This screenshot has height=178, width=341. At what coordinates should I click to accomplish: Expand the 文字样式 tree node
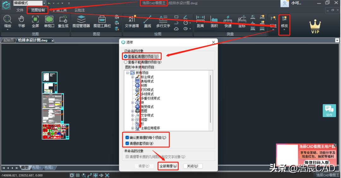[132, 115]
